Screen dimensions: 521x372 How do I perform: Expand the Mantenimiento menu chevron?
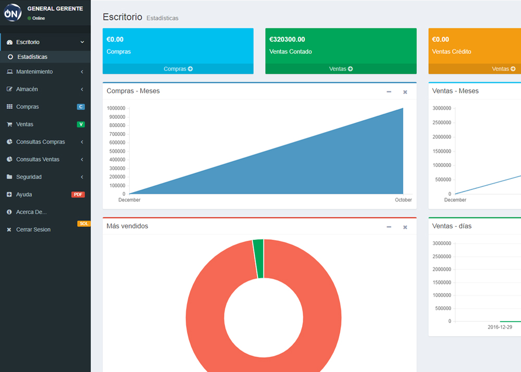click(x=82, y=72)
